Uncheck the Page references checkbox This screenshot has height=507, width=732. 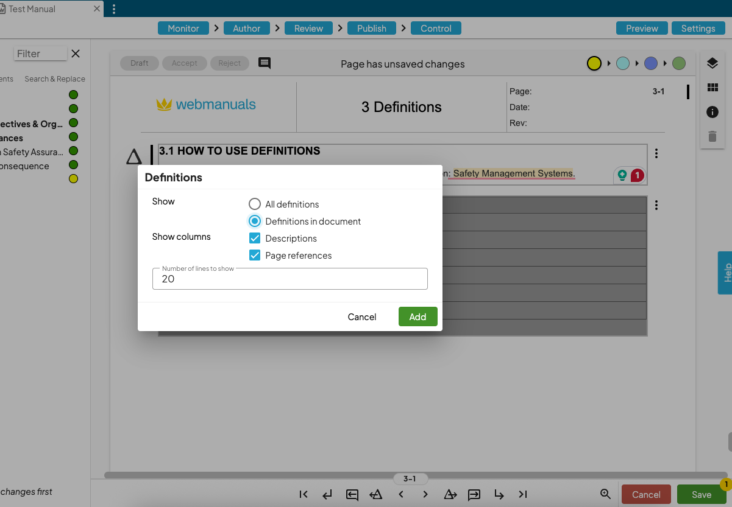click(255, 255)
